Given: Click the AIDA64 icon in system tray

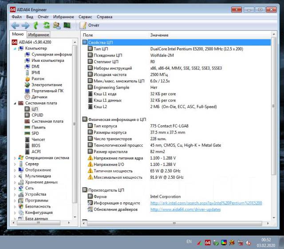Looking at the screenshot, I should pos(207,242).
